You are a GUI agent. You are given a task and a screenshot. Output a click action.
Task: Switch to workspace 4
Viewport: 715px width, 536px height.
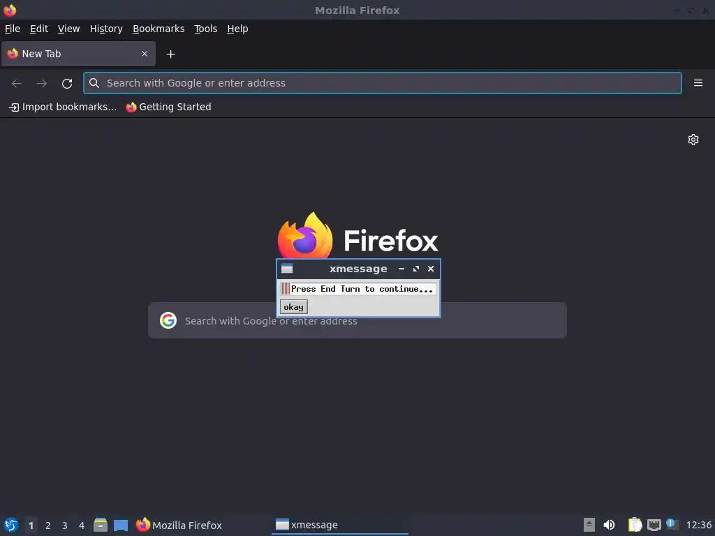82,526
